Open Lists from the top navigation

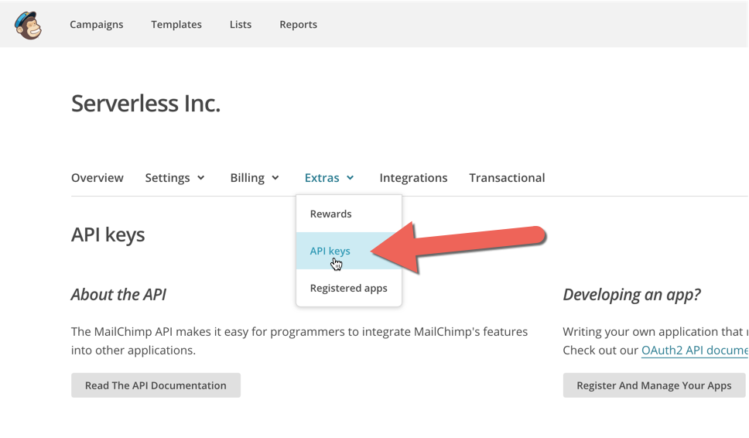click(241, 25)
